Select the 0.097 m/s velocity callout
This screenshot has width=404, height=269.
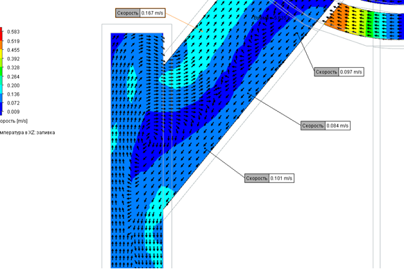339,72
